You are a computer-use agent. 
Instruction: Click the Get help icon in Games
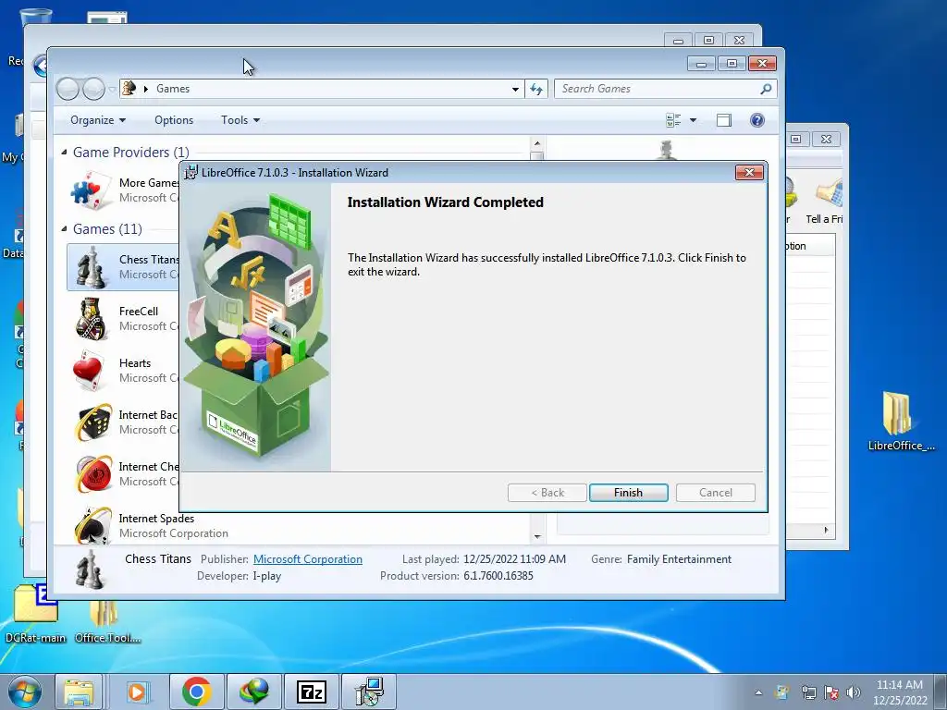click(756, 120)
